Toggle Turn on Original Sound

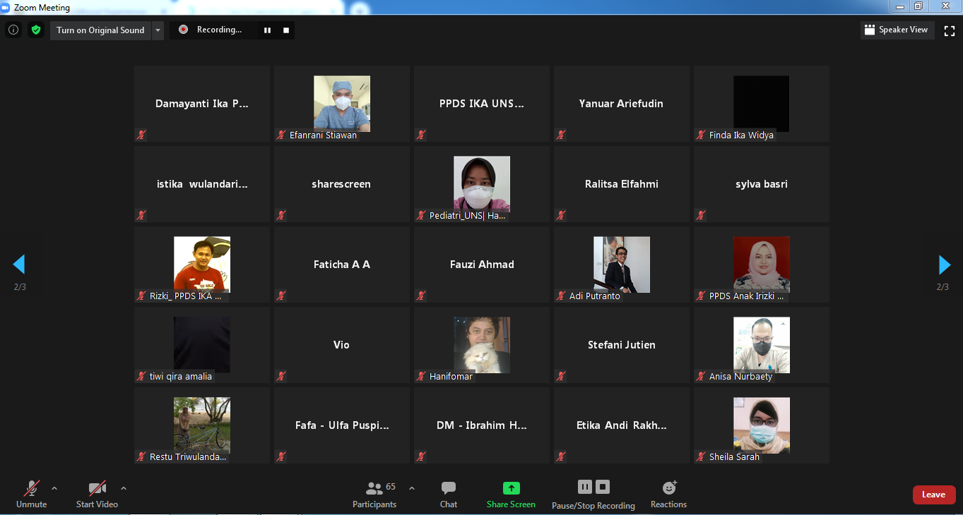click(100, 30)
